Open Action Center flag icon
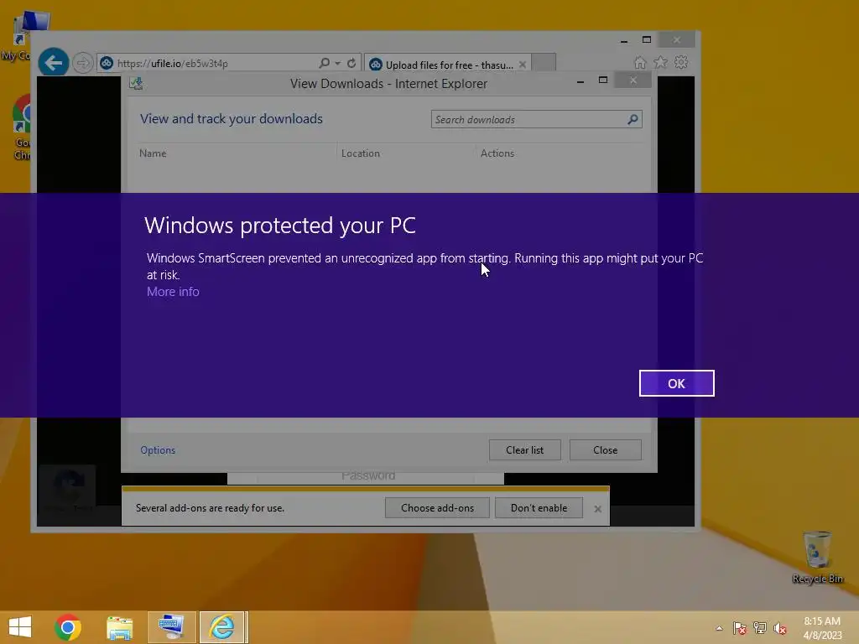The width and height of the screenshot is (859, 644). pos(740,628)
